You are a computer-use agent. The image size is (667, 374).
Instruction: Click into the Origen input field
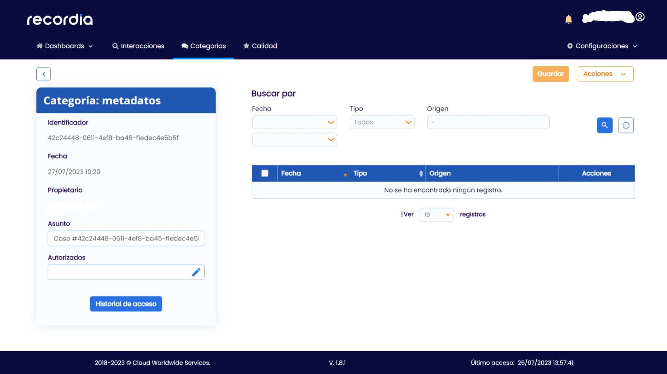(x=488, y=122)
